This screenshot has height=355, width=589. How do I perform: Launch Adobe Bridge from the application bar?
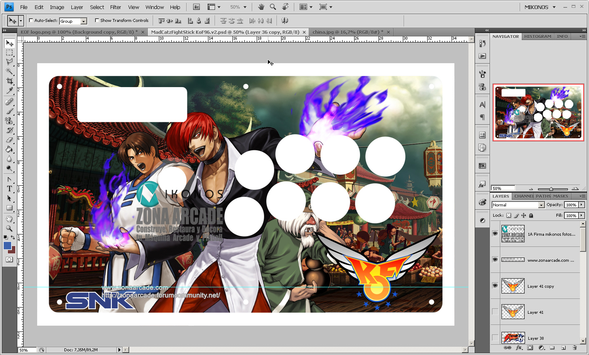click(196, 7)
